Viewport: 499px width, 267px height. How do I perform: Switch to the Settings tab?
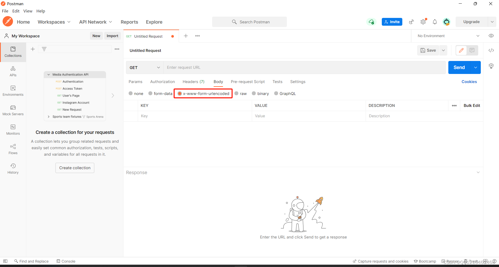tap(298, 82)
